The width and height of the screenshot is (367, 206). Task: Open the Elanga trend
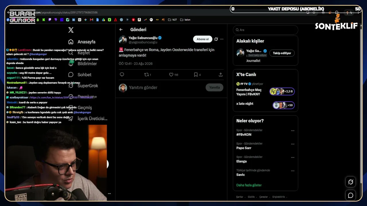(x=241, y=161)
